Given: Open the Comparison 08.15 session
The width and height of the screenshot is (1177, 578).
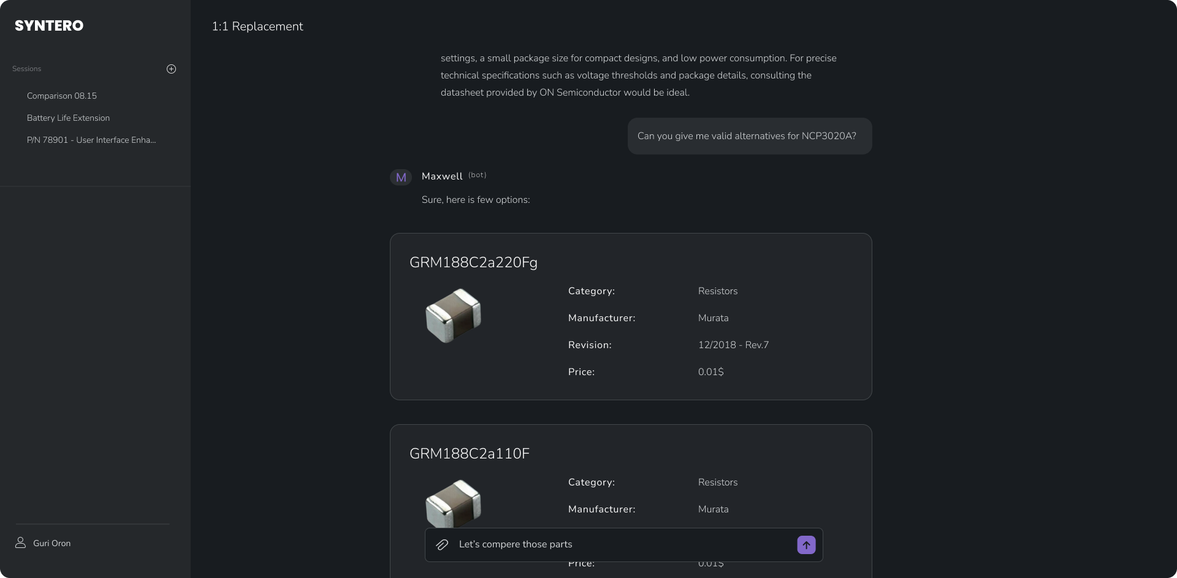Looking at the screenshot, I should tap(62, 96).
